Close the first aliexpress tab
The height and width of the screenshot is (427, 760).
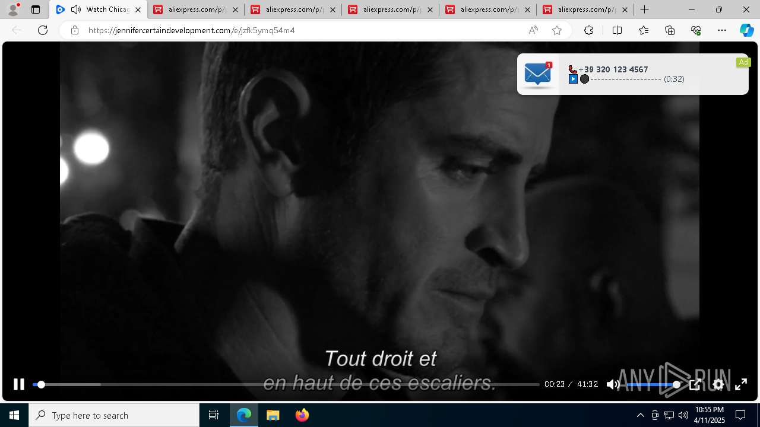pos(235,9)
